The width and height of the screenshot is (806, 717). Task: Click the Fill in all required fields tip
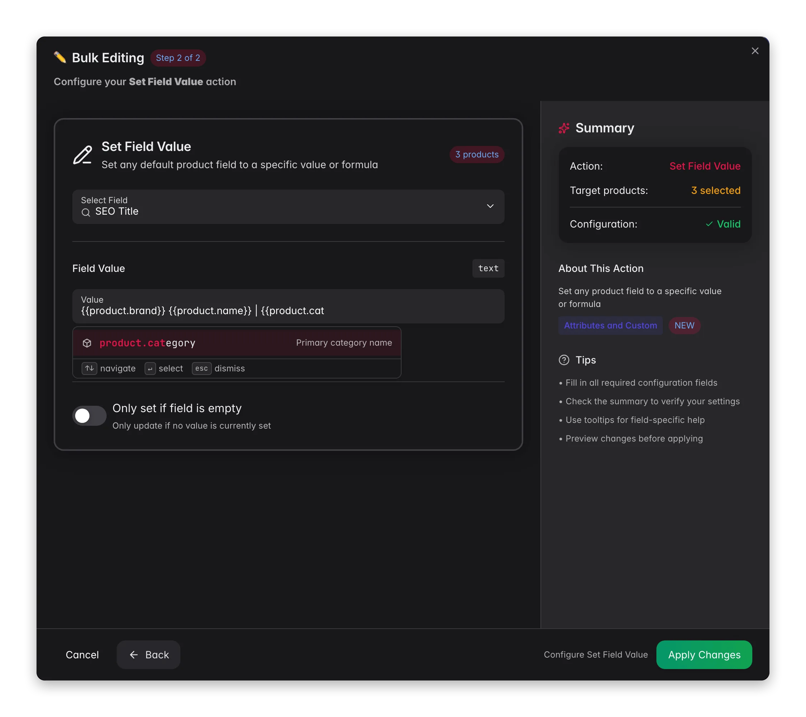point(641,383)
